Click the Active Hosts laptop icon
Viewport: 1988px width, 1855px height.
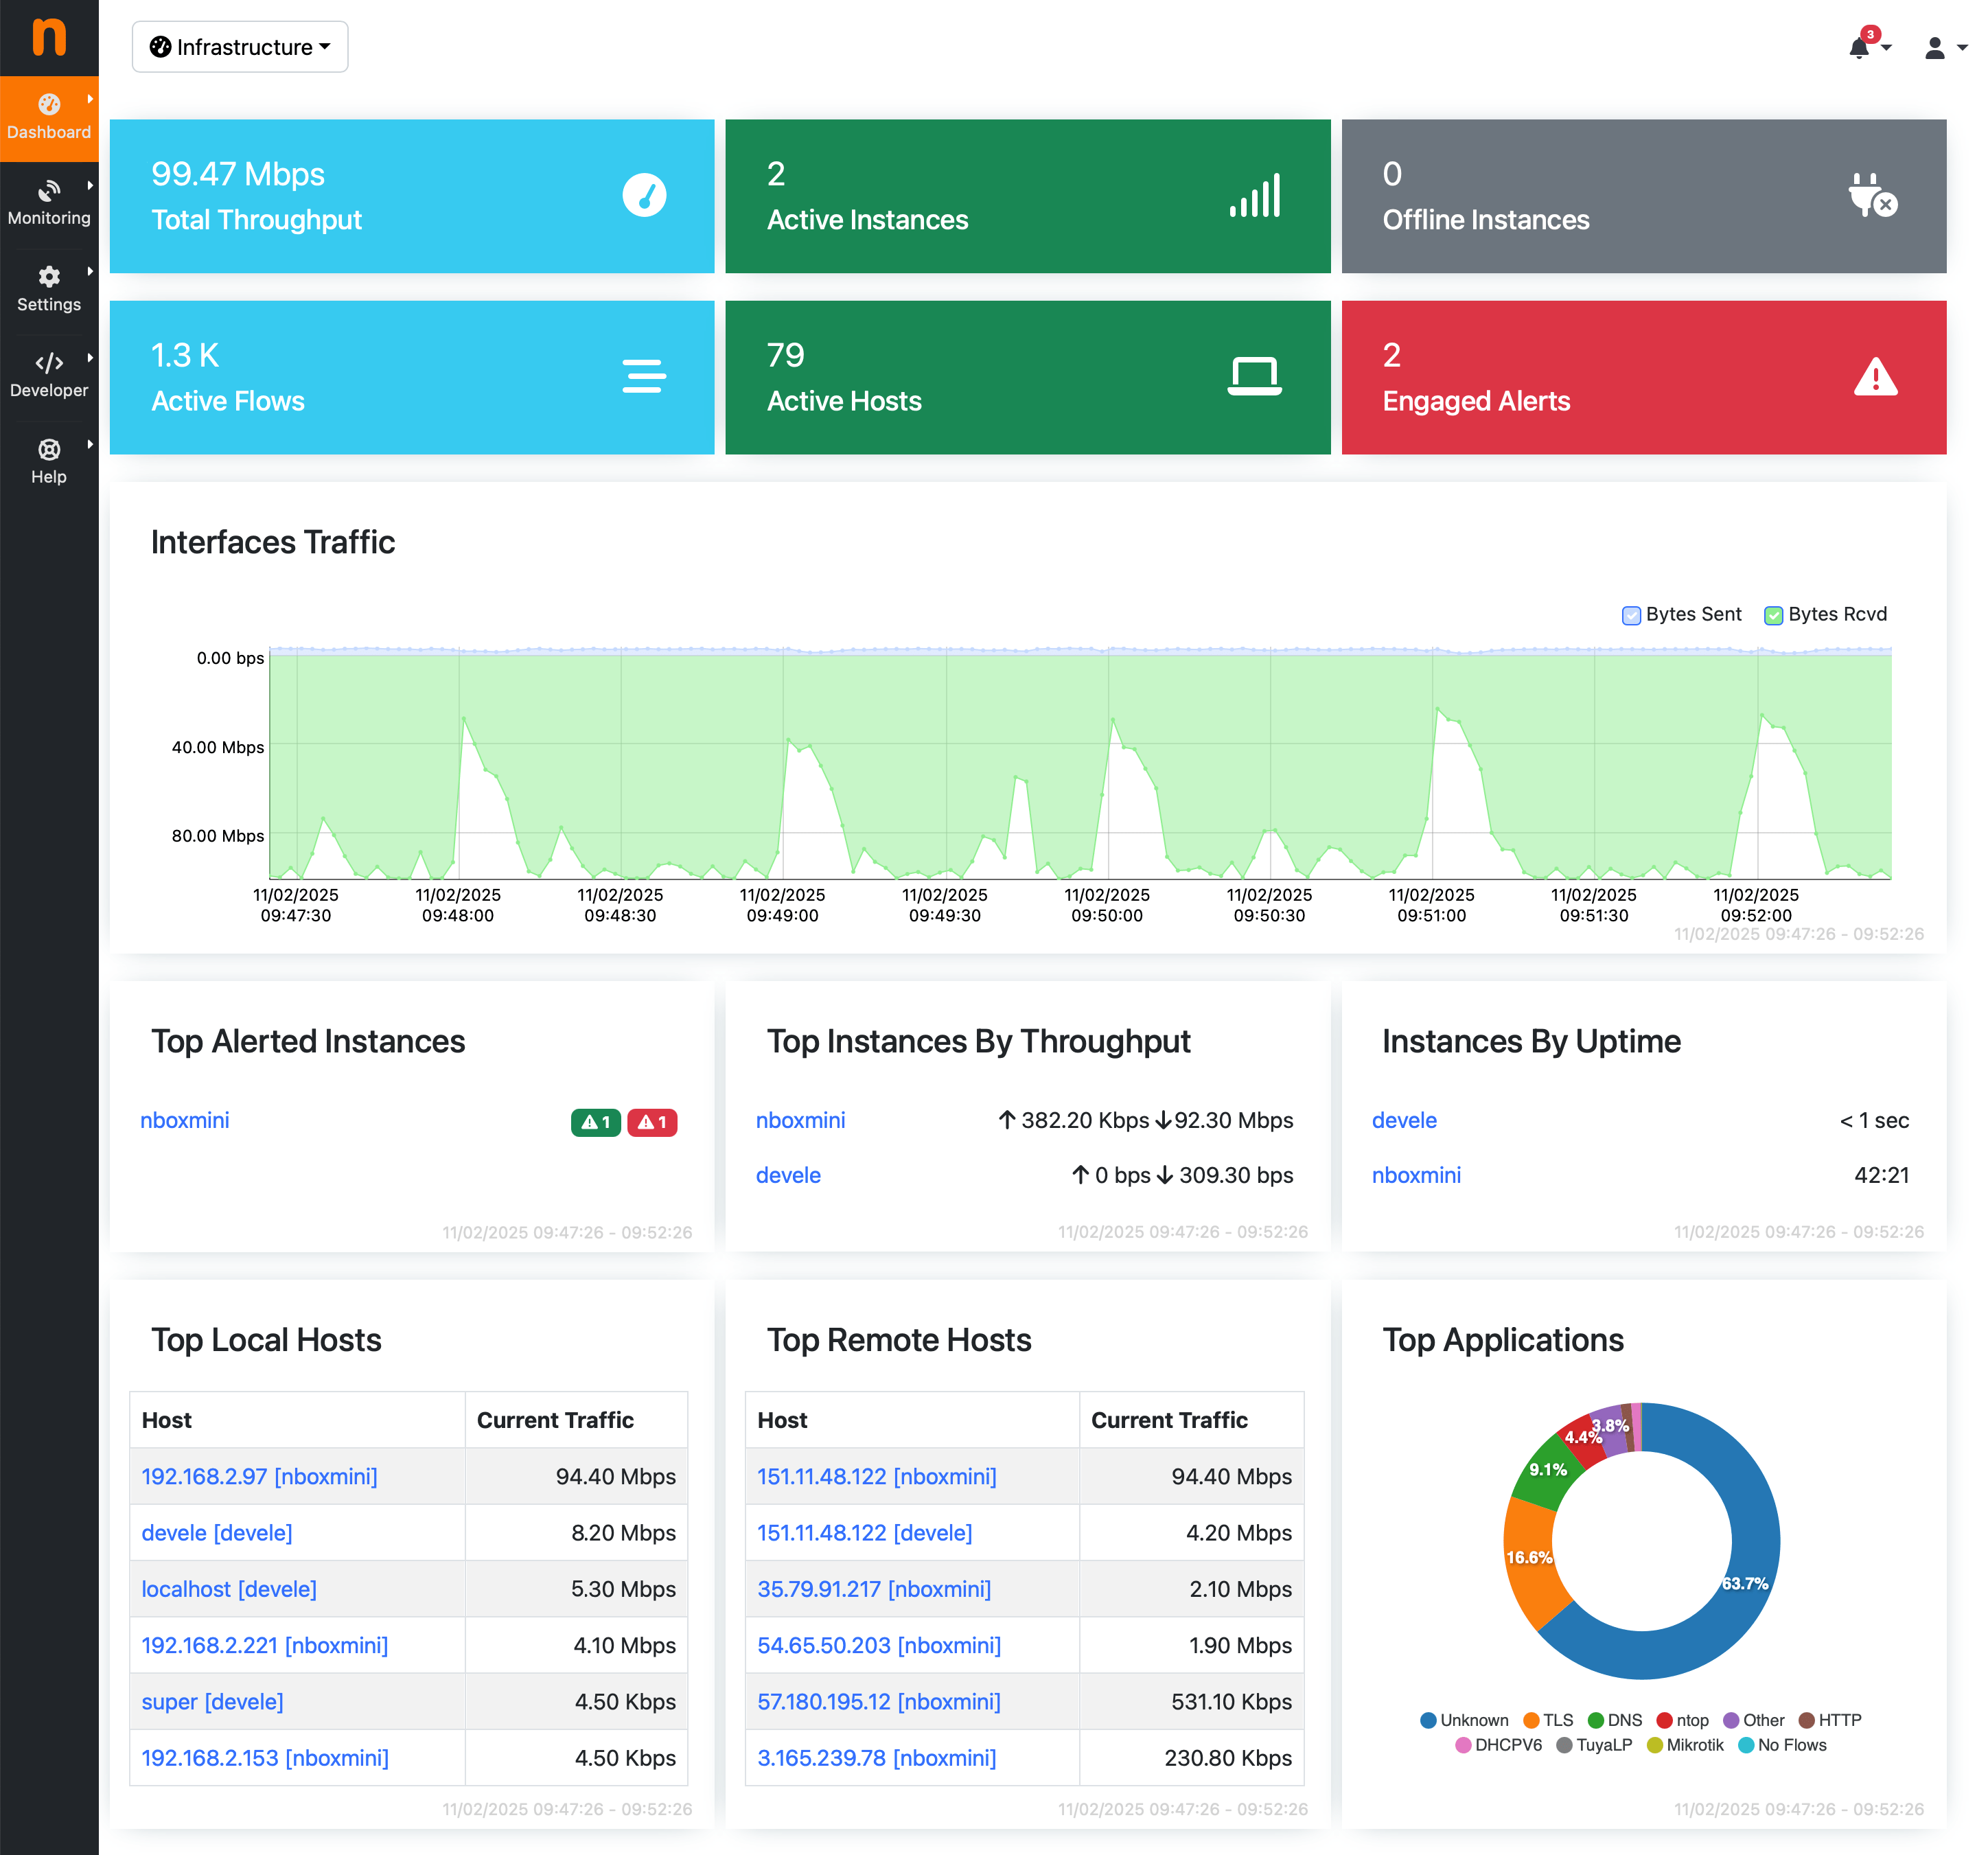pos(1254,376)
